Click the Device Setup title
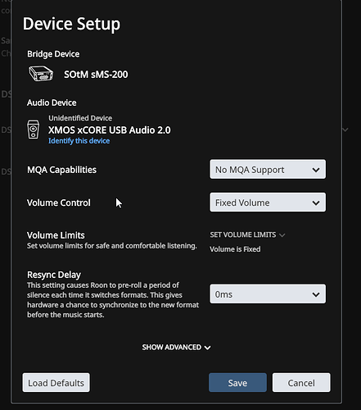Screen dimensions: 361x410 click(x=71, y=24)
